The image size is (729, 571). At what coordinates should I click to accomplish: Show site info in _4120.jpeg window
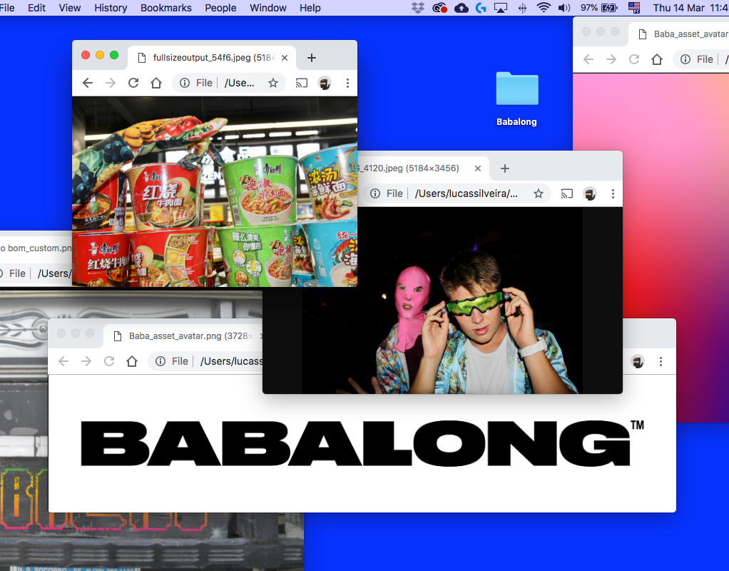click(x=375, y=193)
